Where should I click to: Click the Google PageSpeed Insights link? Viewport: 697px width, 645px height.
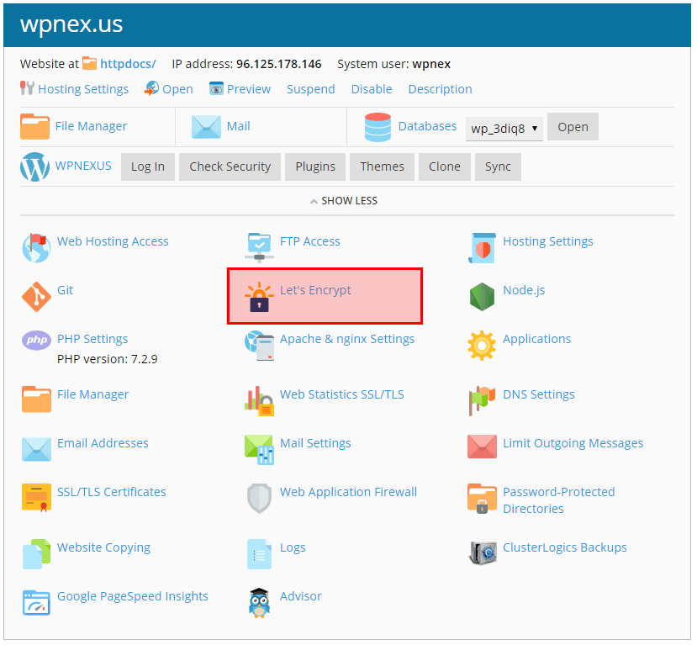pyautogui.click(x=133, y=597)
